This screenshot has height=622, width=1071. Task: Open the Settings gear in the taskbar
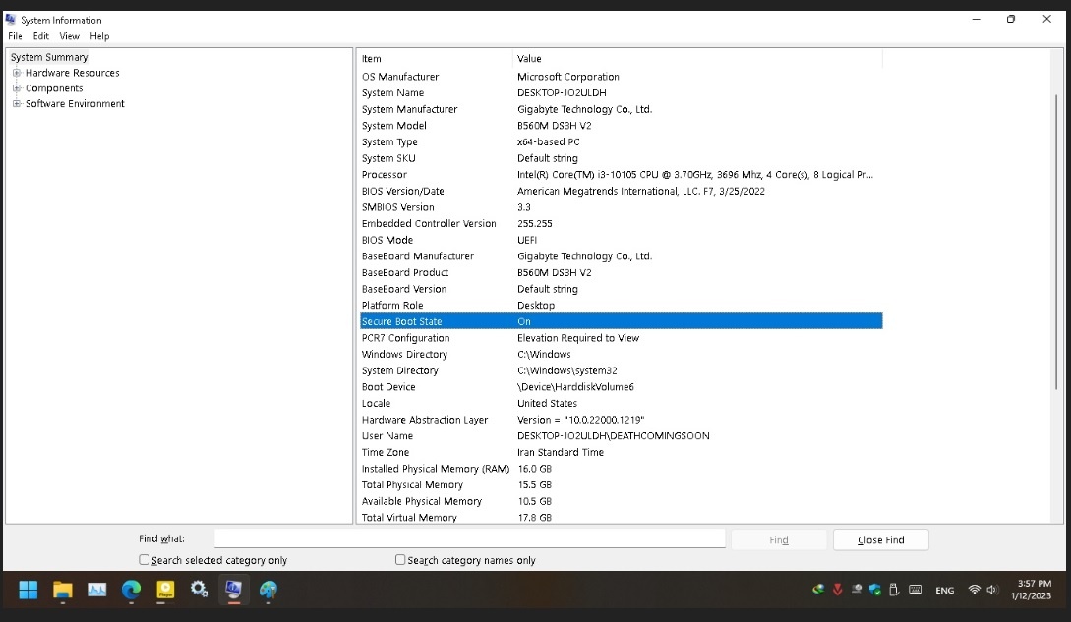200,590
